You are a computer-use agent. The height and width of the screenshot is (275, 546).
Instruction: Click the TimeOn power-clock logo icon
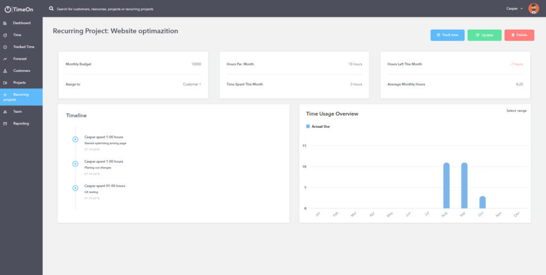pos(7,10)
